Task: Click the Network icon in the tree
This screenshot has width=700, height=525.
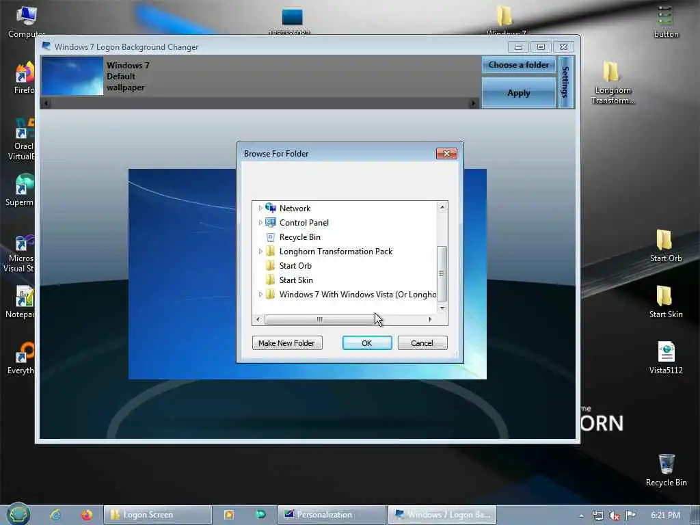Action: click(x=271, y=208)
